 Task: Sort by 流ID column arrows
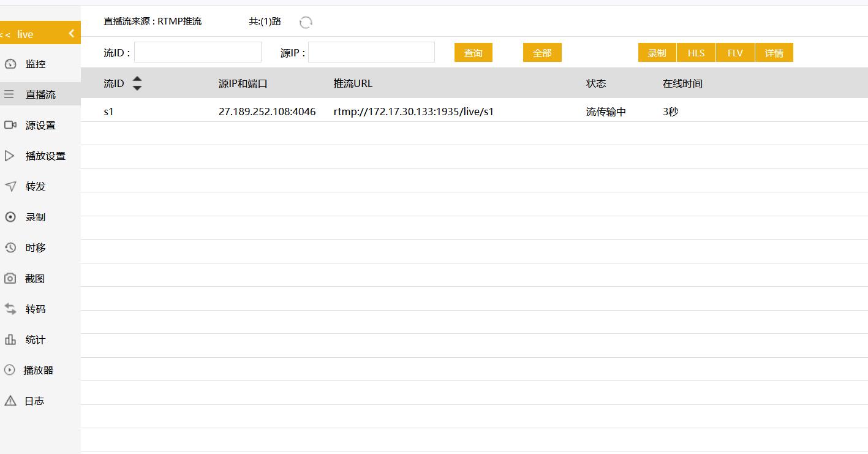[x=137, y=83]
